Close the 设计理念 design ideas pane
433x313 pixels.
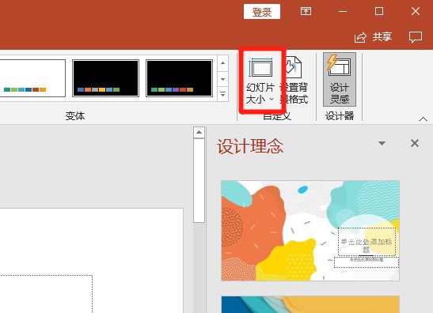coord(415,143)
